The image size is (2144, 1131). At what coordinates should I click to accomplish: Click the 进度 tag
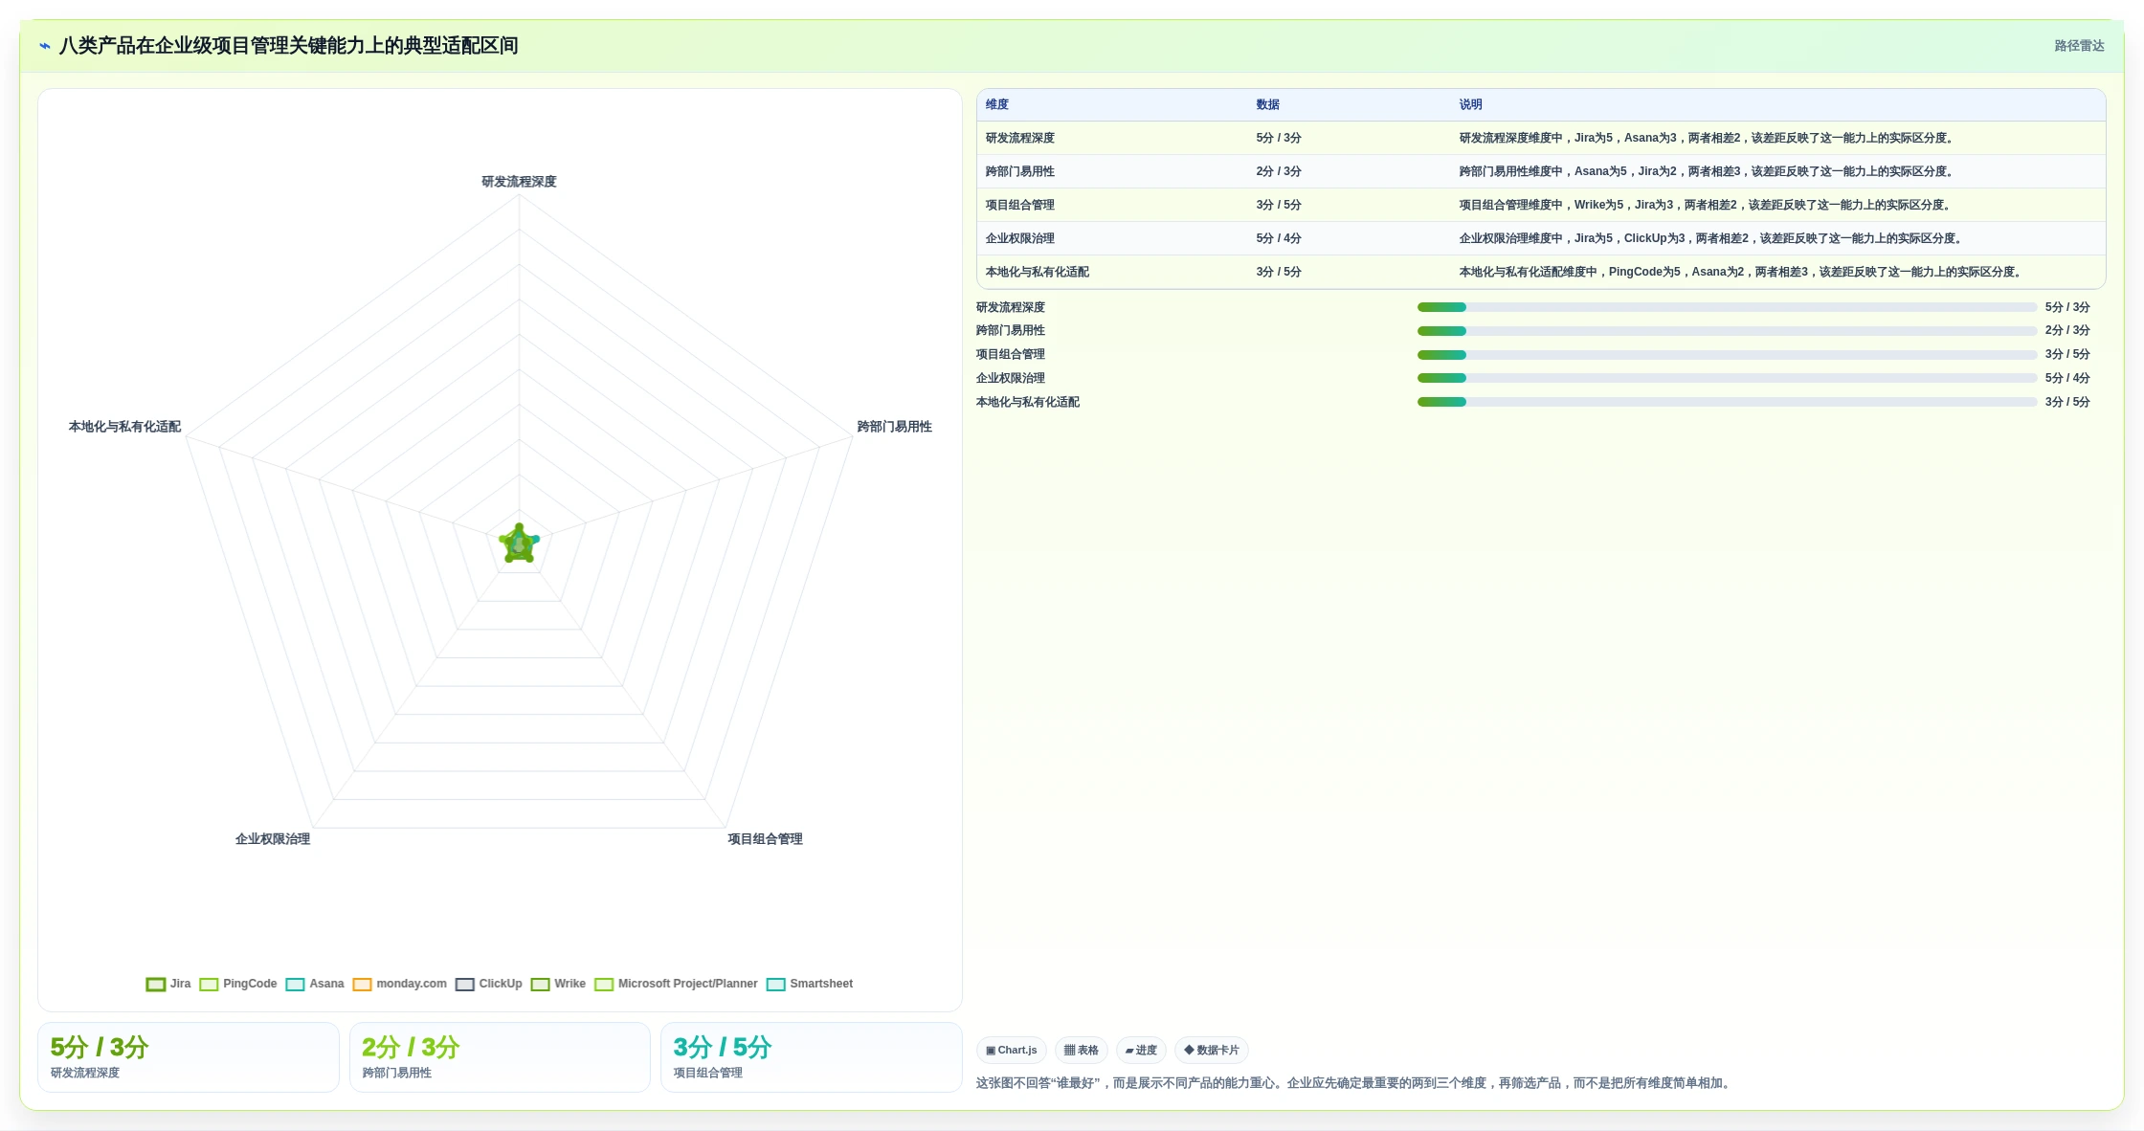(1141, 1050)
